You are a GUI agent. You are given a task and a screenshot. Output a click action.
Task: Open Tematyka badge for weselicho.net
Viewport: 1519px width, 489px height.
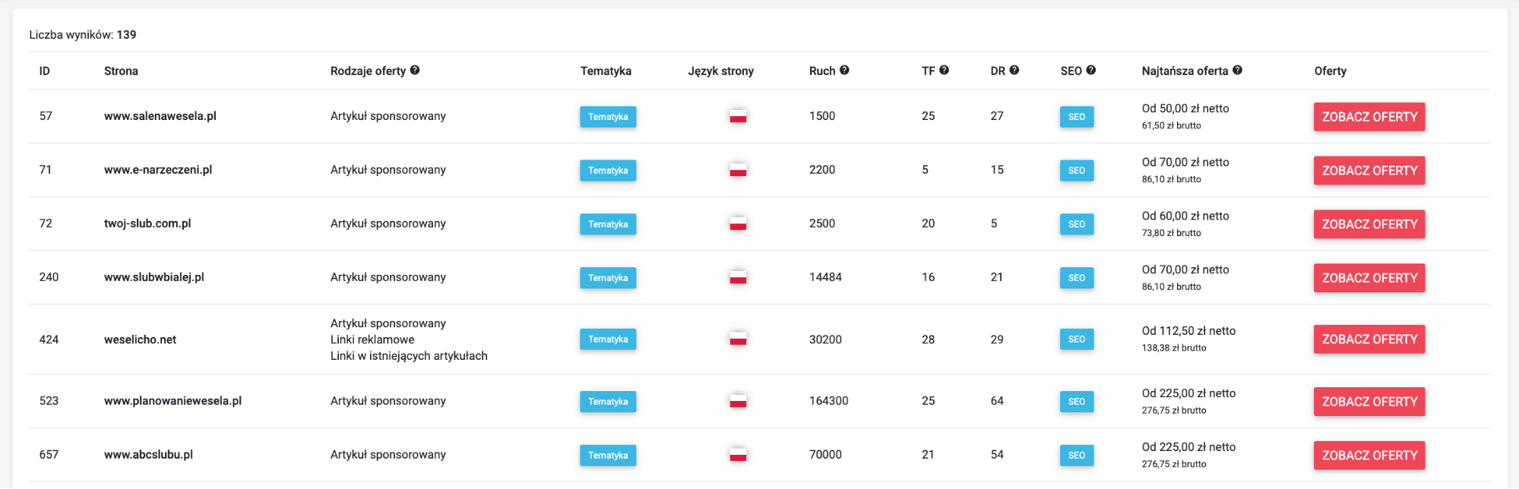tap(608, 339)
